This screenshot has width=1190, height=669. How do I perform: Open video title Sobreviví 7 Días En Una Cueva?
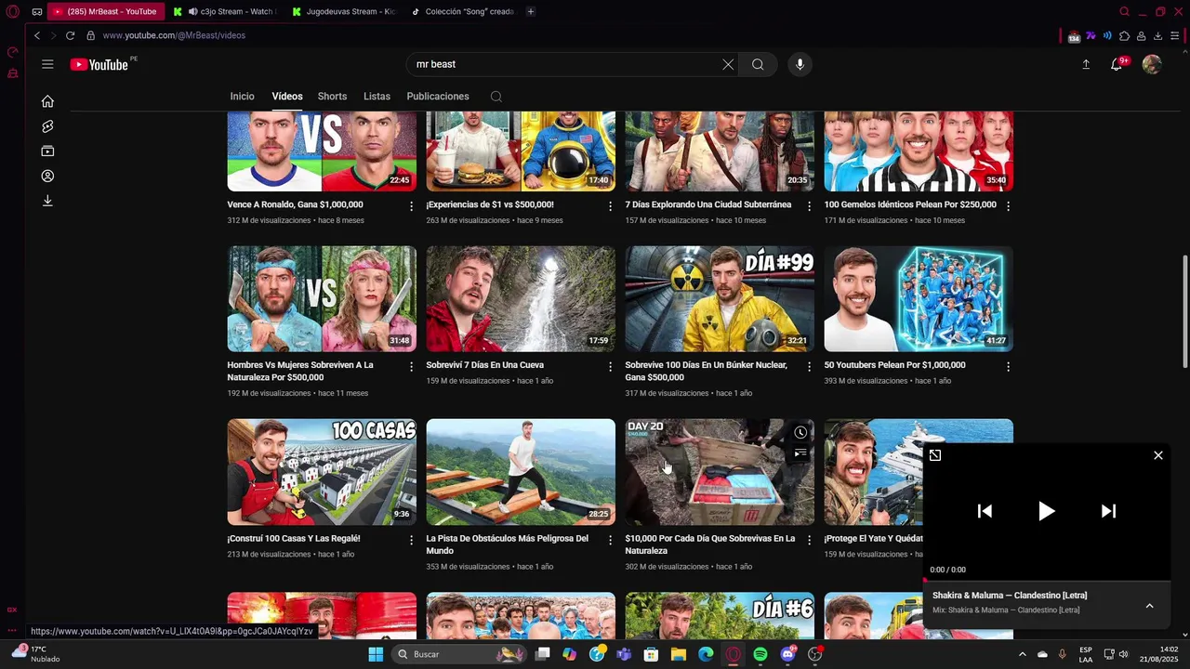pos(484,365)
